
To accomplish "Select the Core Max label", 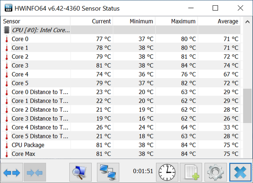I will coord(23,154).
